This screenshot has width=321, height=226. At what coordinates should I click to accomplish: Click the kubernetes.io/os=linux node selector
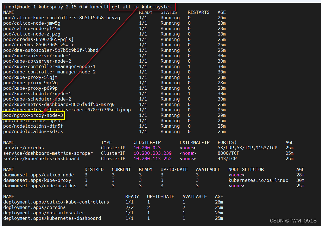(258, 180)
